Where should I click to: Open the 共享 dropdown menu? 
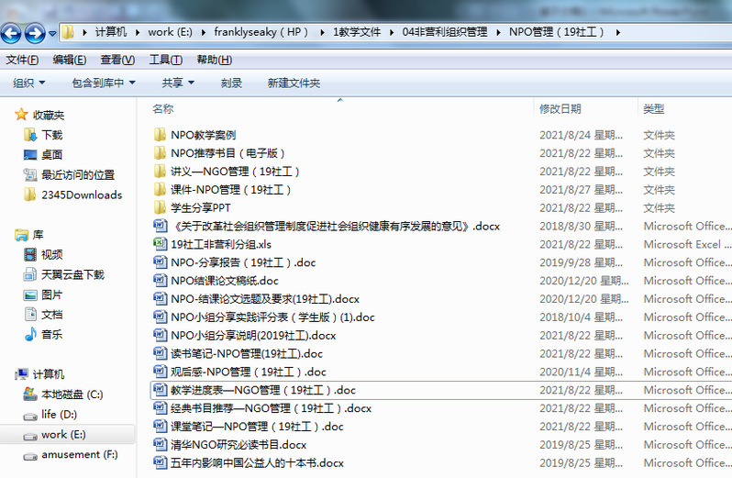coord(178,83)
